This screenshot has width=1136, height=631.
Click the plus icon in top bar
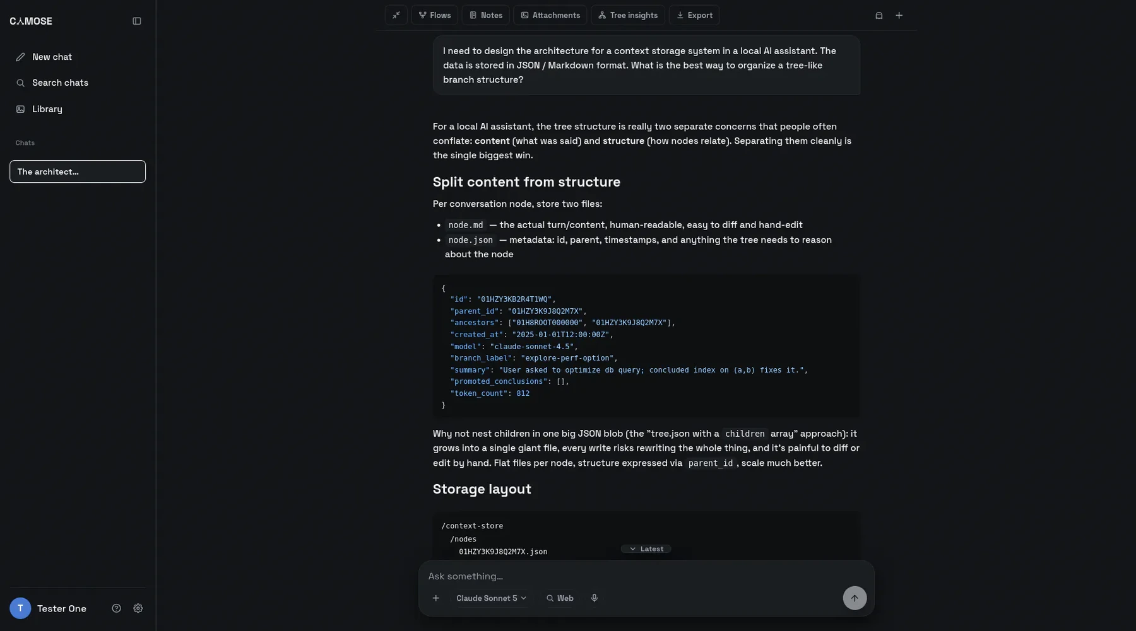point(899,15)
